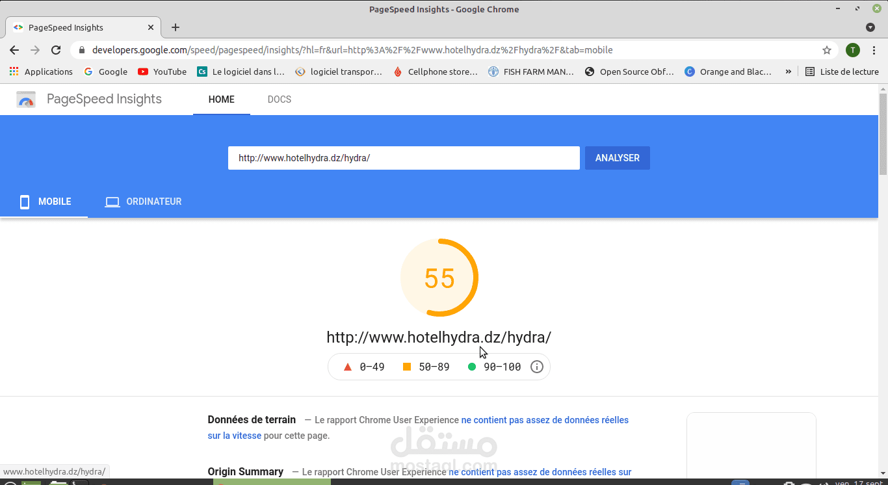Switch to the HOME tab
Image resolution: width=888 pixels, height=485 pixels.
[222, 99]
